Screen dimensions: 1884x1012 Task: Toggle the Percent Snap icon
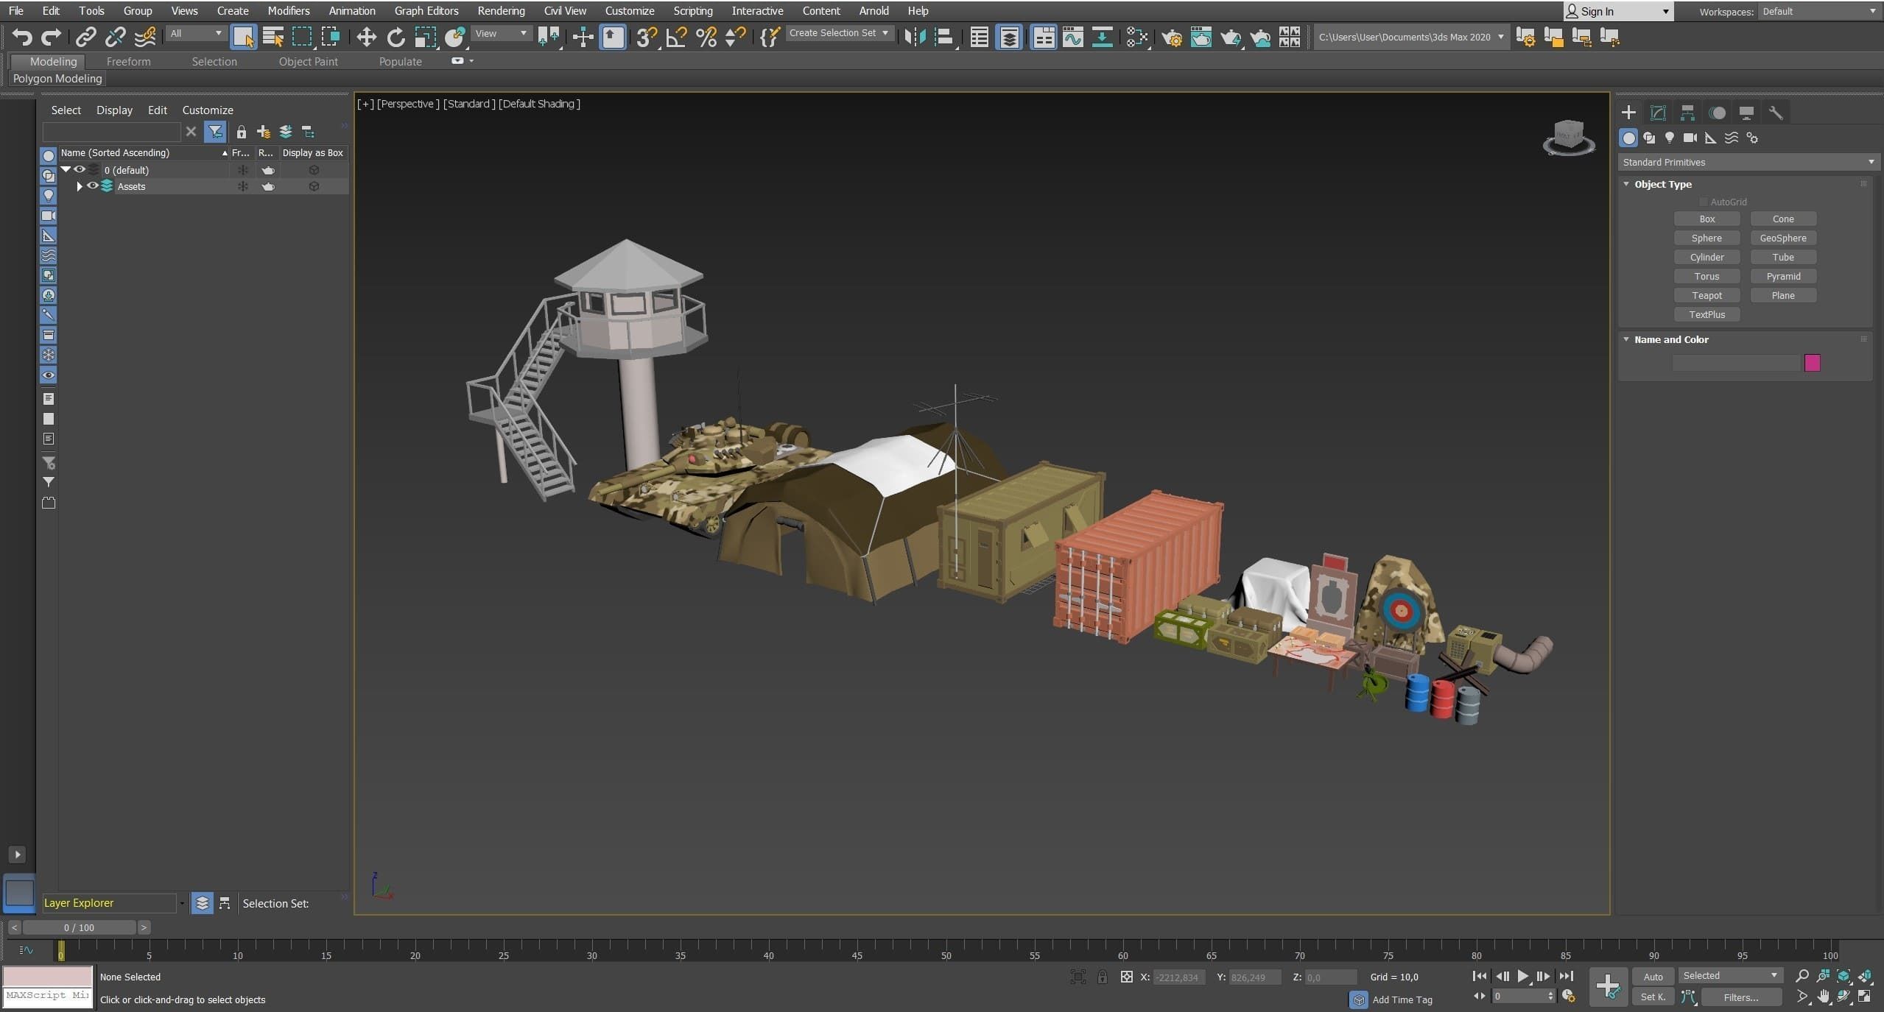pos(706,37)
